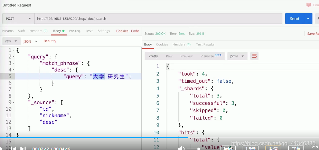Collapse the "query" block on line 2
319x150 pixels.
click(x=13, y=57)
